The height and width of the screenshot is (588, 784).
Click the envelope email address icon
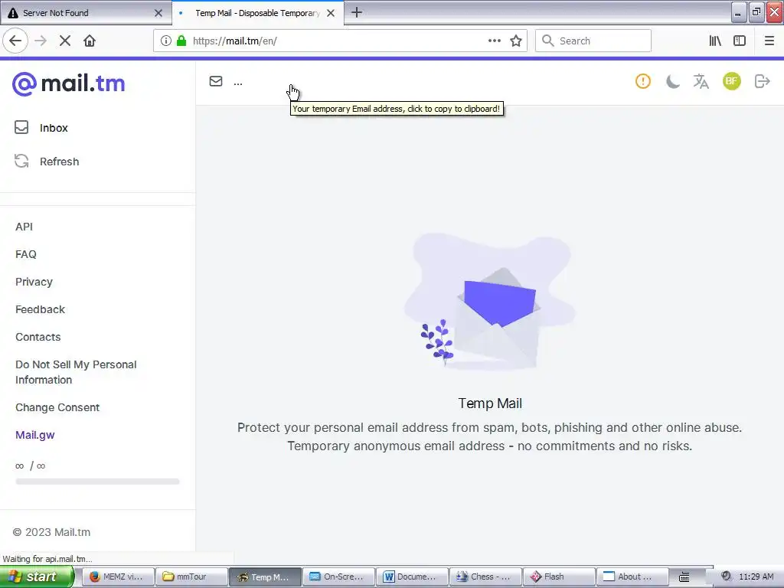tap(215, 81)
